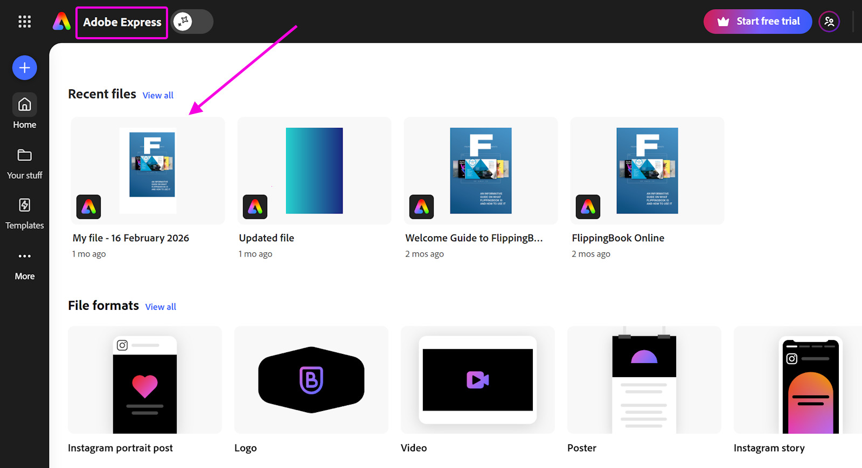The image size is (862, 468).
Task: Open My file - 16 February 2026 thumbnail
Action: tap(152, 165)
